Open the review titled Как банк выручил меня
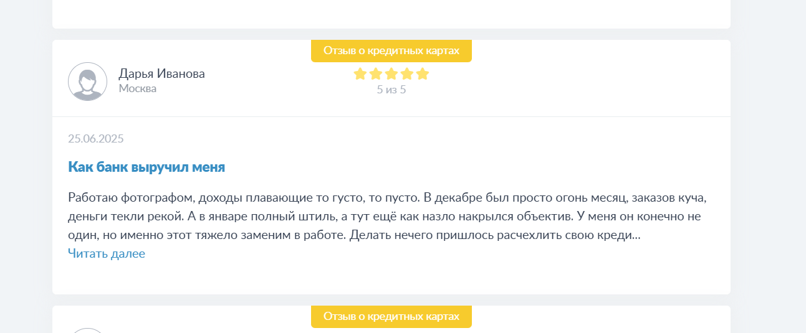 point(146,167)
